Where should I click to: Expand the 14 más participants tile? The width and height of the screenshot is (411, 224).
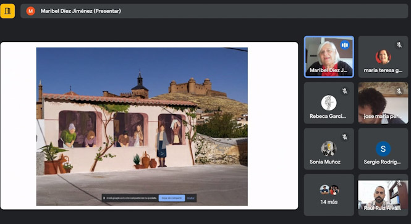click(x=329, y=195)
